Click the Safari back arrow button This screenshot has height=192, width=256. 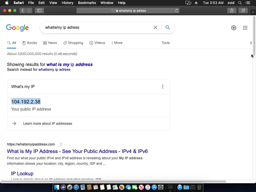pos(22,10)
